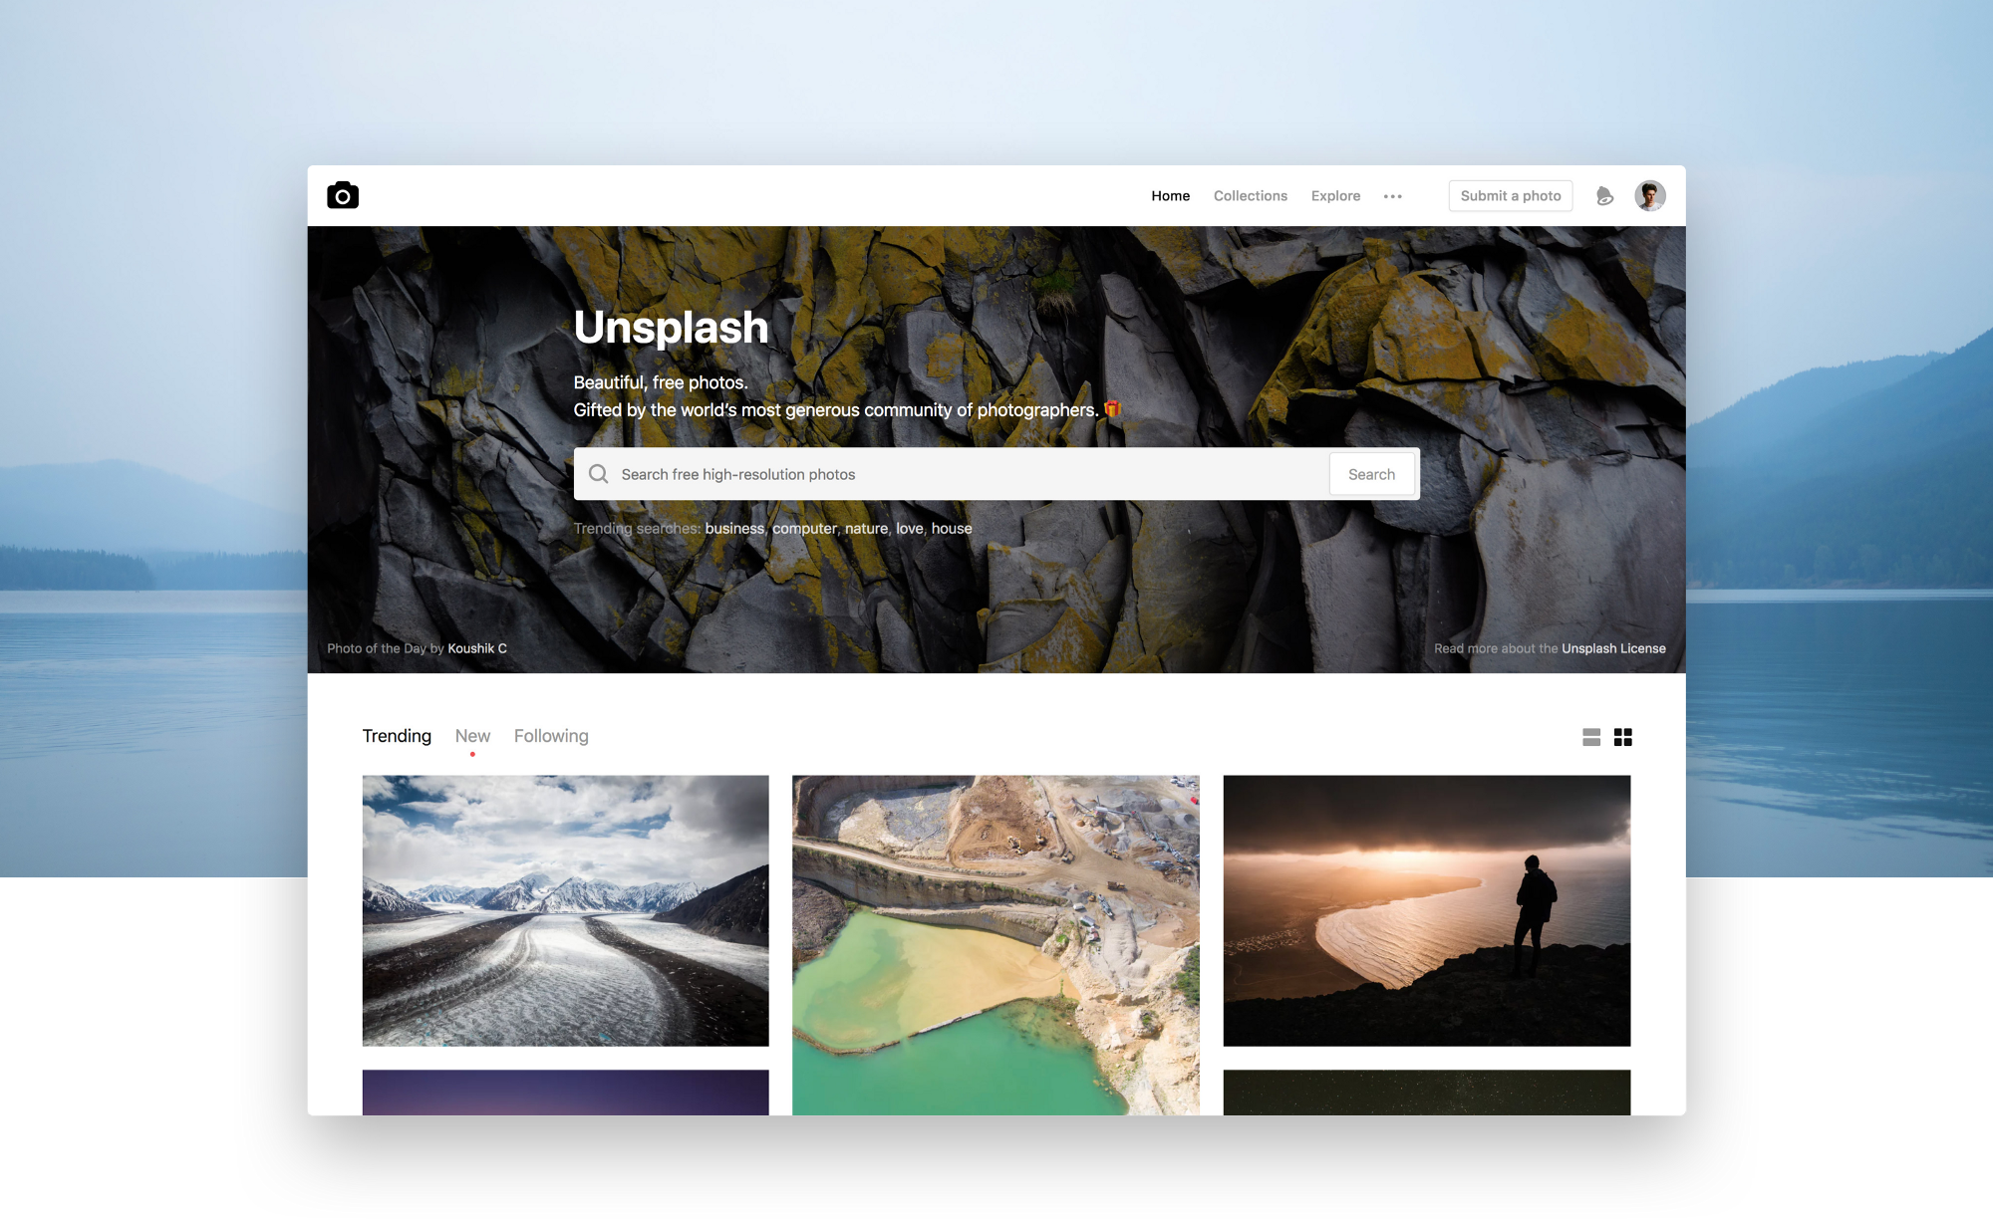The width and height of the screenshot is (1993, 1220).
Task: Click the Search button
Action: (1371, 472)
